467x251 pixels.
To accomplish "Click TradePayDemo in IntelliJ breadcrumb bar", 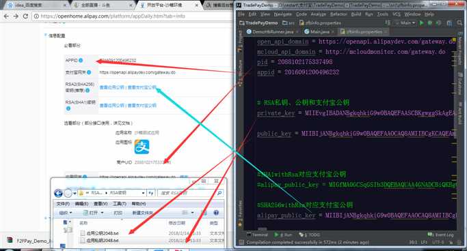I will point(258,23).
